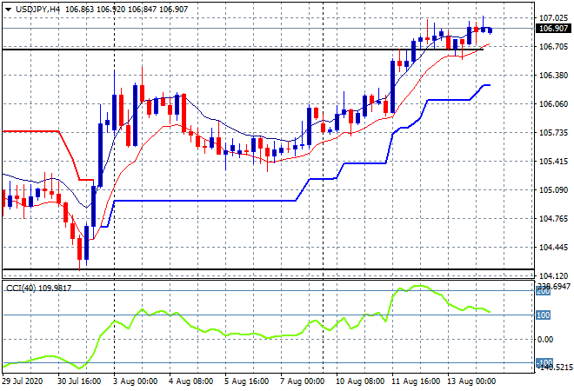Click the CCI 100 level label
The height and width of the screenshot is (391, 574).
(x=544, y=315)
